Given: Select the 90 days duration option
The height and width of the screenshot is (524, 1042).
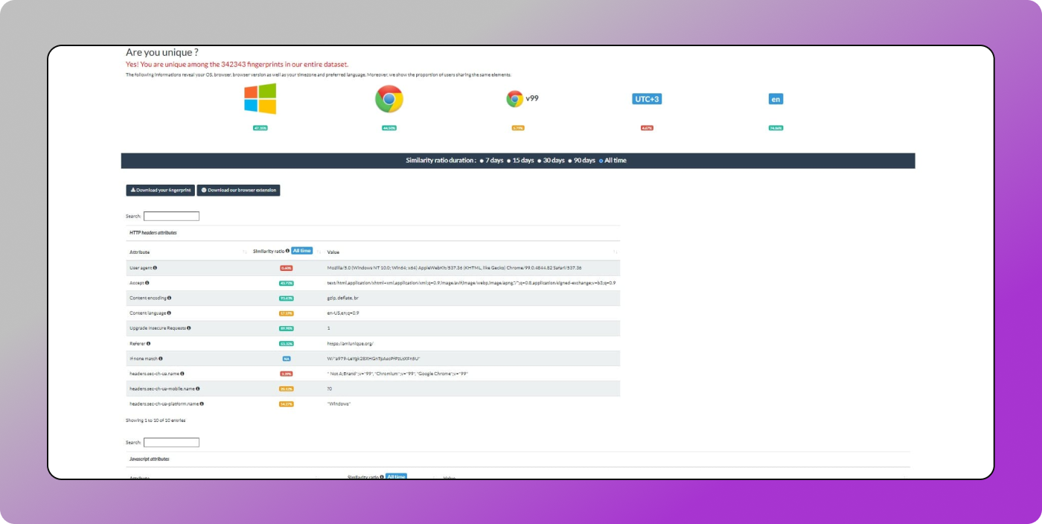Looking at the screenshot, I should [570, 161].
